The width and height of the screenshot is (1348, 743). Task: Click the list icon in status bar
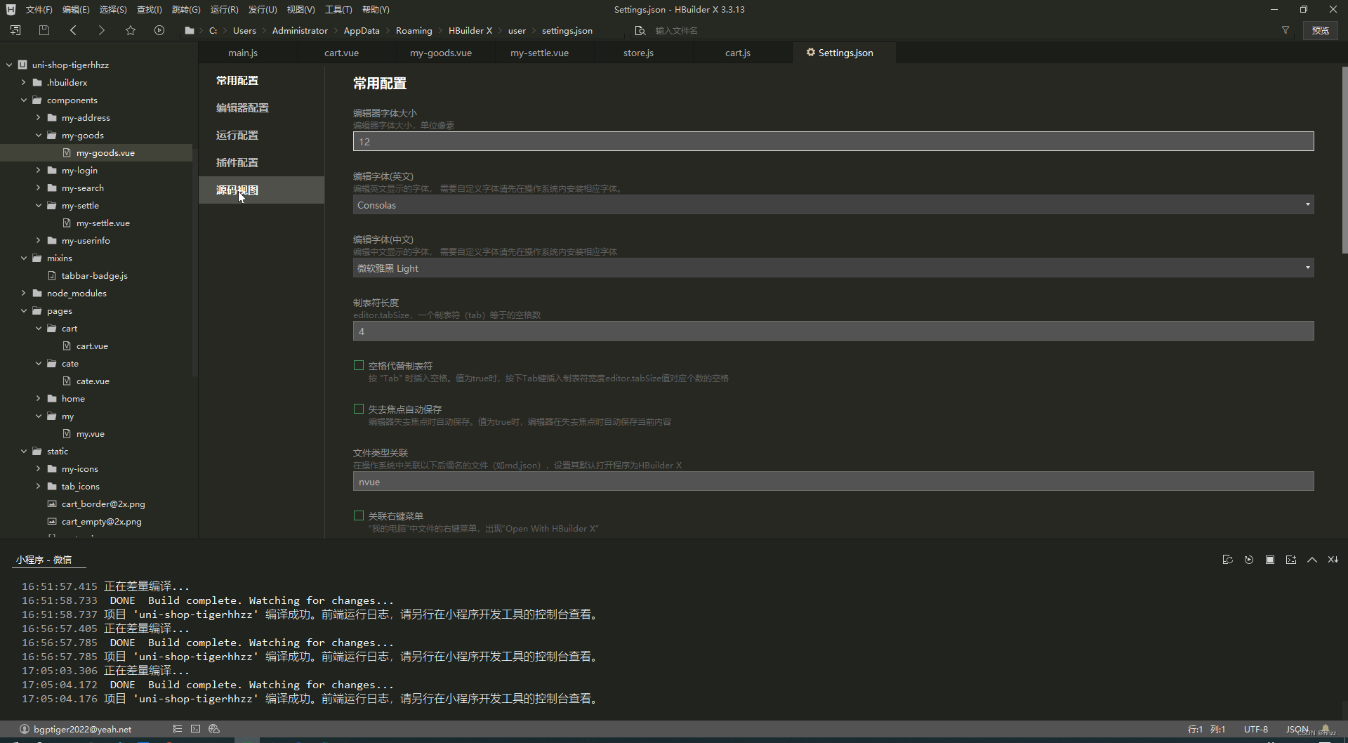tap(177, 729)
